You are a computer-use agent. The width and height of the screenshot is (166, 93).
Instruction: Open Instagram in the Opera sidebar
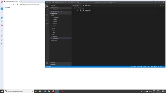[2, 26]
